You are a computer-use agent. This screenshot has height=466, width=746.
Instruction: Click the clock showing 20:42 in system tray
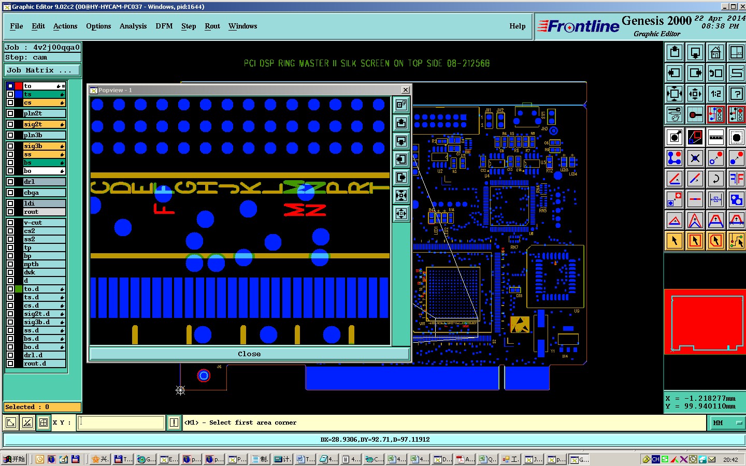tap(730, 459)
